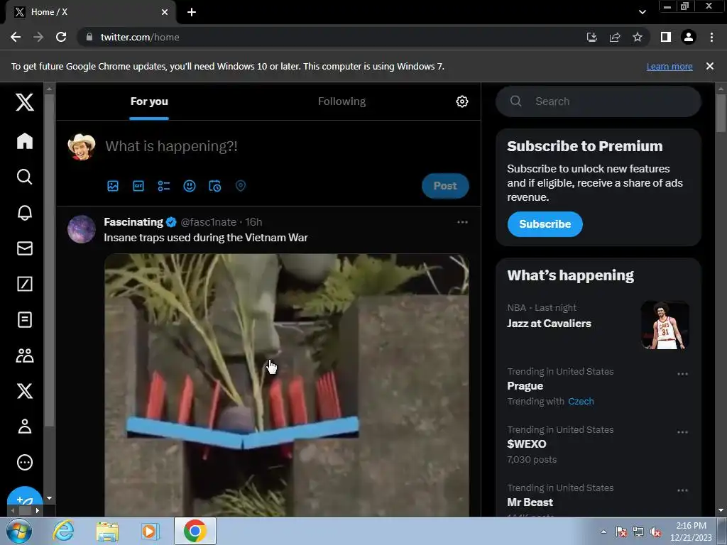The height and width of the screenshot is (545, 727).
Task: Reload the page
Action: tap(61, 37)
